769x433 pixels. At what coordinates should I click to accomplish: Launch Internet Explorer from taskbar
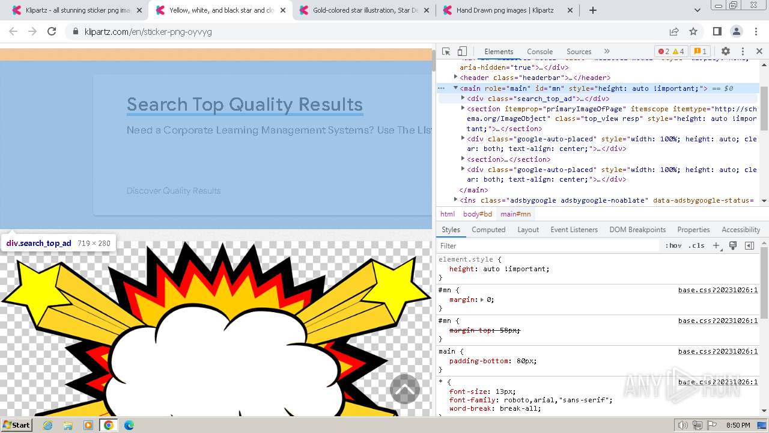pos(48,425)
